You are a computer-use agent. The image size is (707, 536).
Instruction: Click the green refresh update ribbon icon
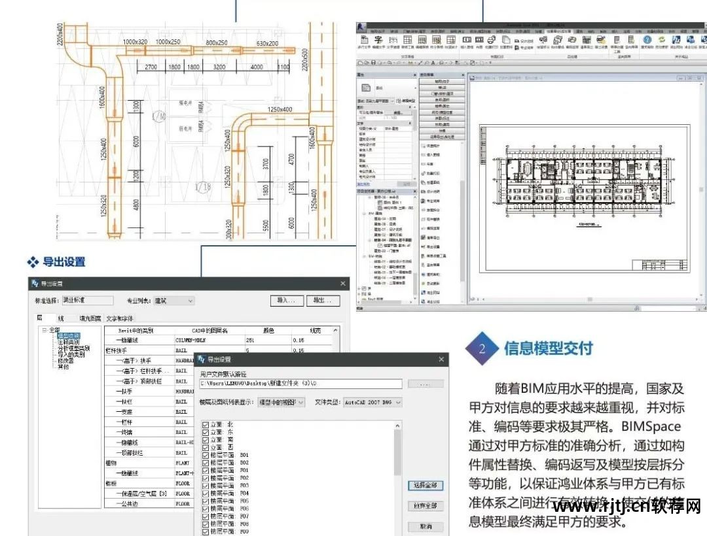point(661,40)
